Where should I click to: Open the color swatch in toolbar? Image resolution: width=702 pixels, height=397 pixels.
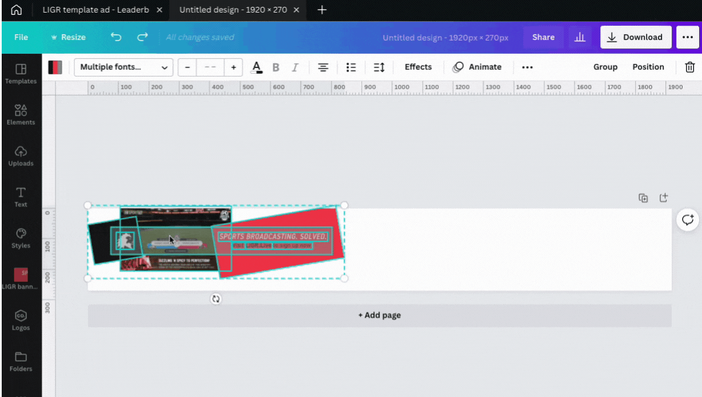coord(55,68)
